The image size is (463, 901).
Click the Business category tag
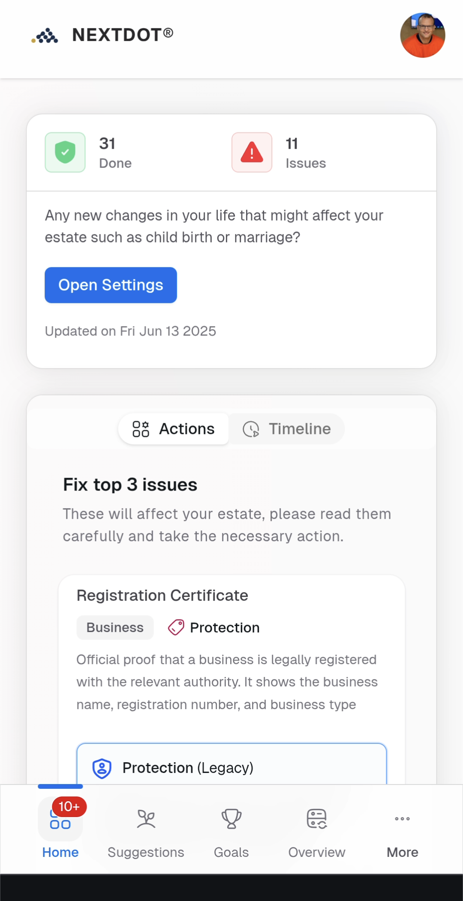(x=115, y=628)
